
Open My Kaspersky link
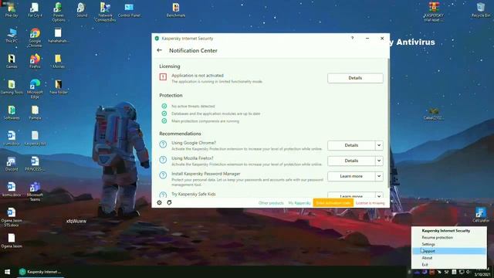coord(299,203)
